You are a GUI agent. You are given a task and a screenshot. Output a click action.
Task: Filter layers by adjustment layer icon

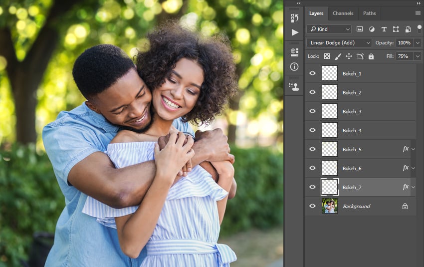point(372,29)
